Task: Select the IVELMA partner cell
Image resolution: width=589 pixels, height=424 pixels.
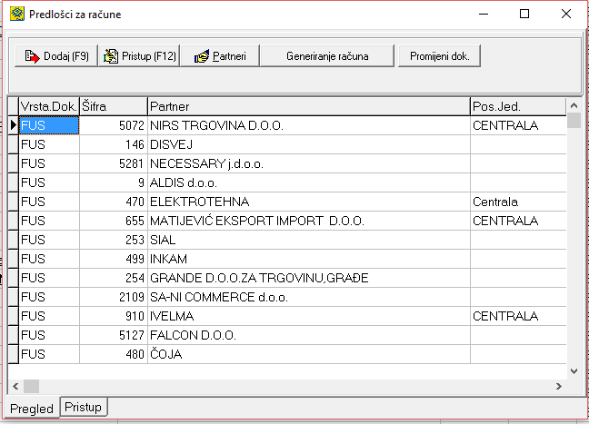Action: click(x=309, y=316)
